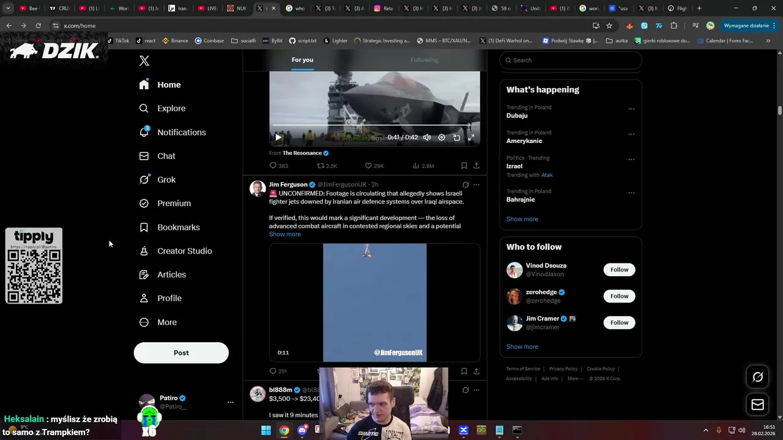Open the floating Grok button
Screen dimensions: 783x440
[757, 377]
